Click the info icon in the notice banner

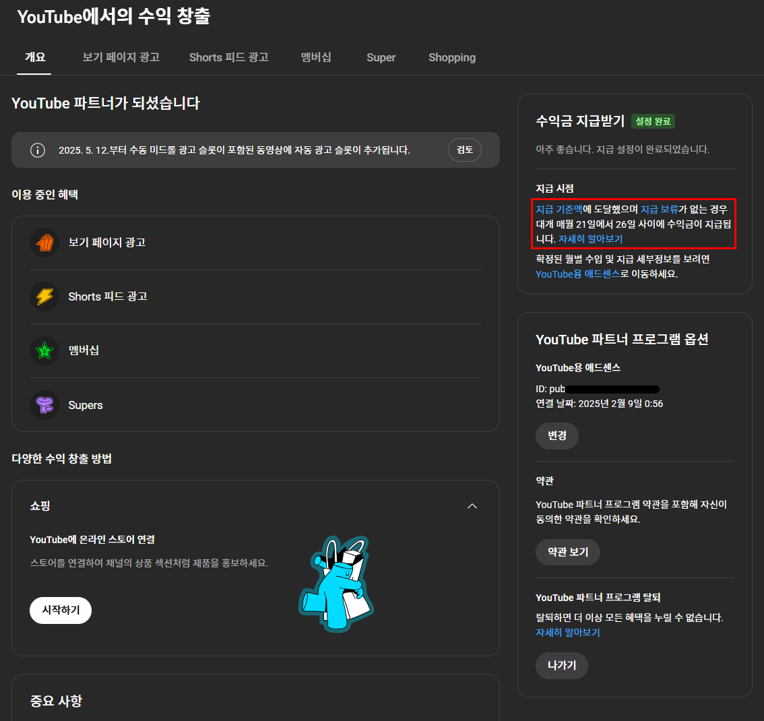(38, 150)
